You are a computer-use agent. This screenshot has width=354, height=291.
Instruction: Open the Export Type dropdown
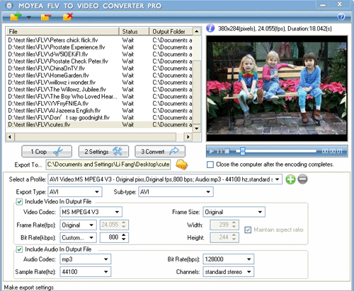(x=97, y=192)
